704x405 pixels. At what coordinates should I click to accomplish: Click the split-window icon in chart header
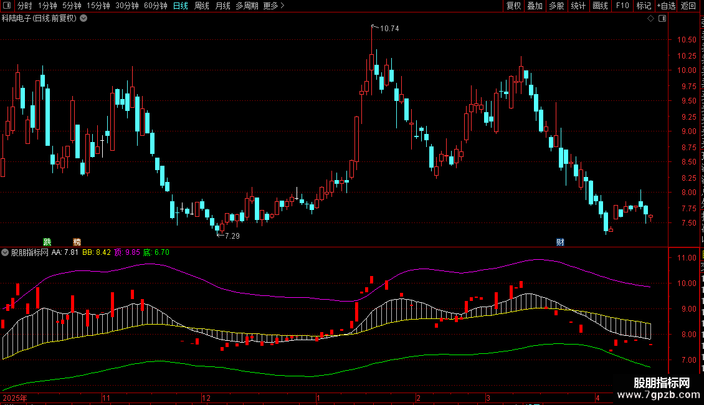[x=662, y=19]
